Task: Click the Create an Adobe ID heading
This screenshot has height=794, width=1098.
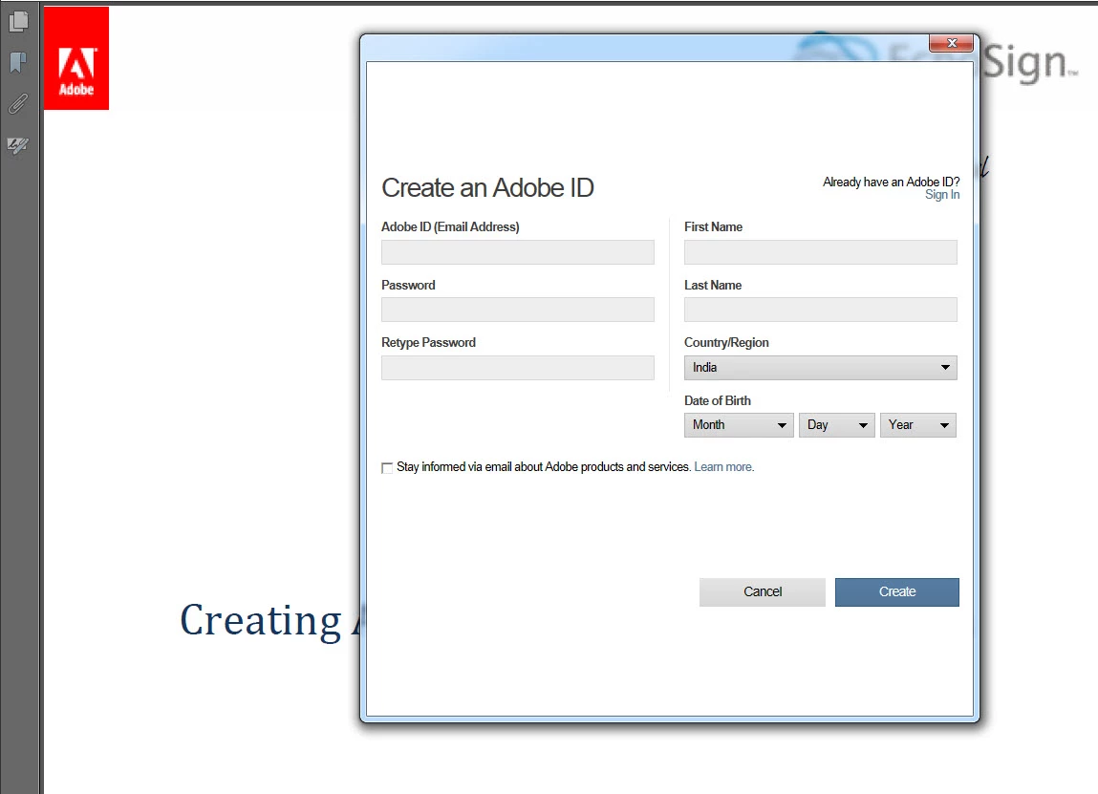Action: (x=487, y=187)
